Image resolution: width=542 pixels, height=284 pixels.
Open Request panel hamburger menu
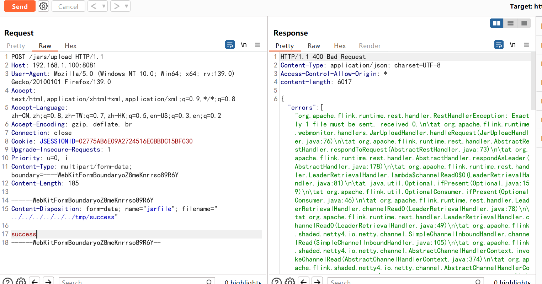coord(257,45)
